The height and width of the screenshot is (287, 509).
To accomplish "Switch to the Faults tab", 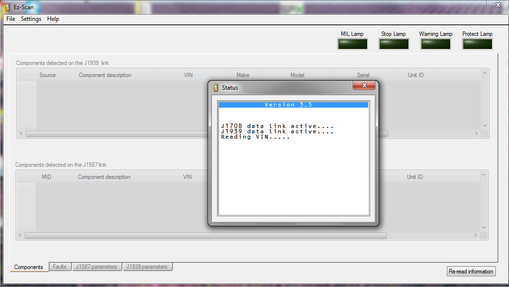I will (60, 267).
